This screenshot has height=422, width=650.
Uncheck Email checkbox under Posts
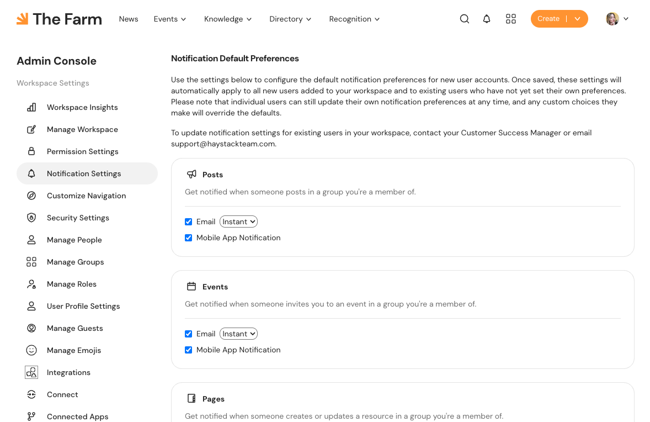[x=189, y=221]
